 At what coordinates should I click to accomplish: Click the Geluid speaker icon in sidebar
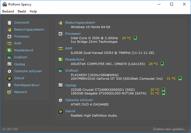[9, 78]
